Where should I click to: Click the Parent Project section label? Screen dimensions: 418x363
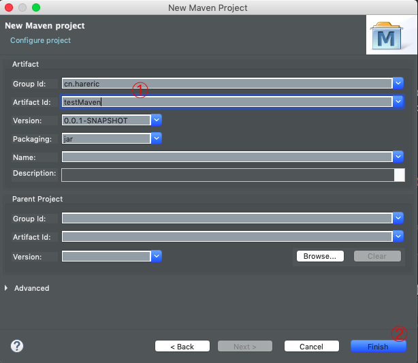[x=37, y=199]
